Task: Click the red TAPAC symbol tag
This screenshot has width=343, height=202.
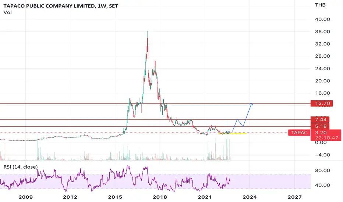Action: pos(299,133)
